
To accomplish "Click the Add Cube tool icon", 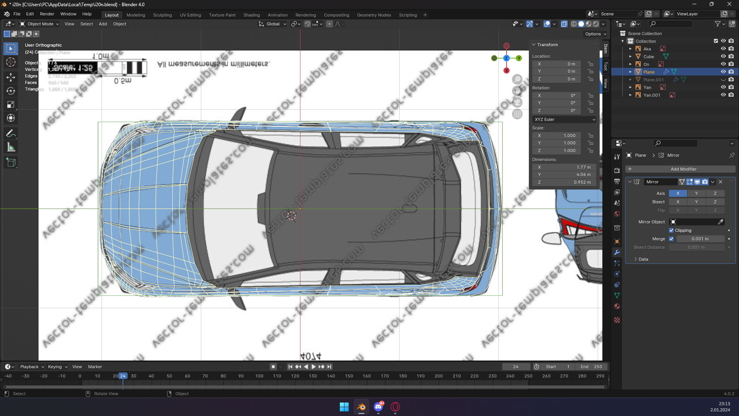I will tap(11, 163).
